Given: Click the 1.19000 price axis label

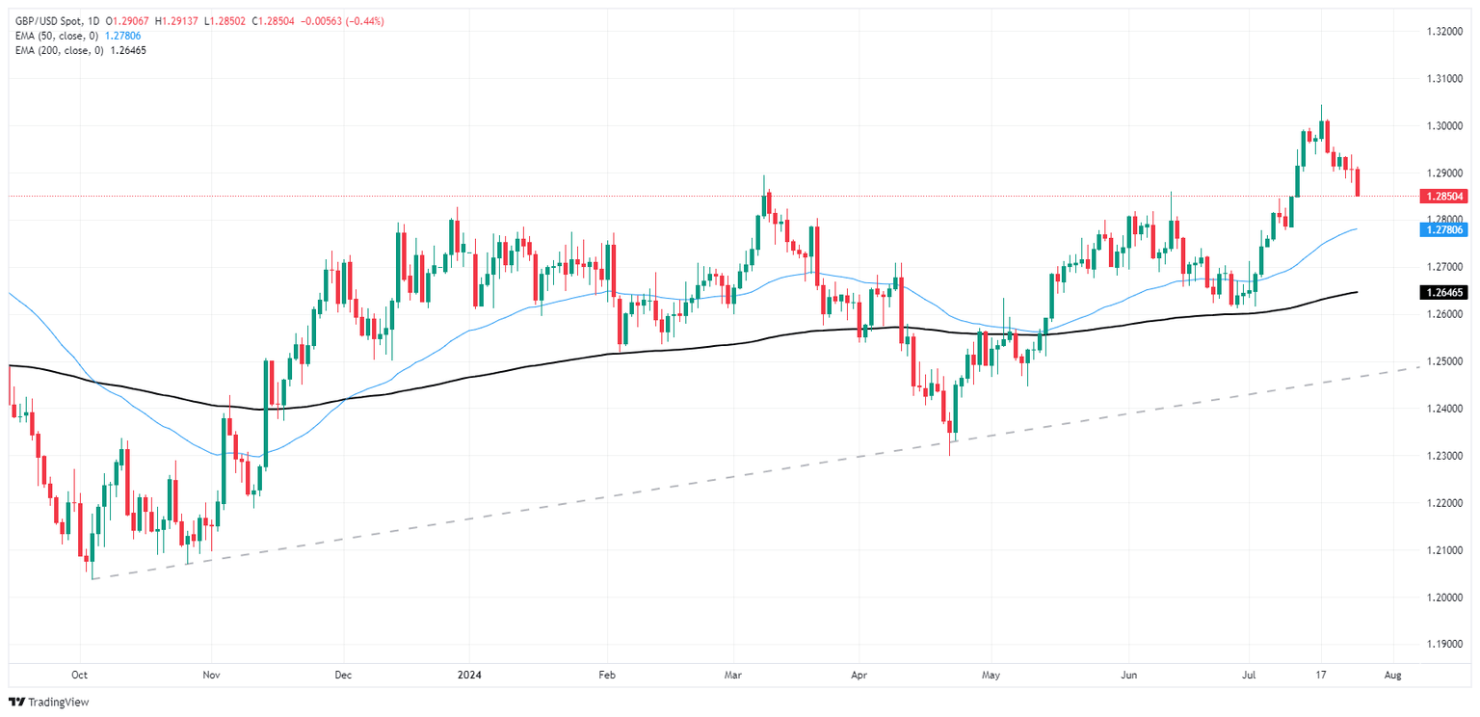Looking at the screenshot, I should (1440, 645).
